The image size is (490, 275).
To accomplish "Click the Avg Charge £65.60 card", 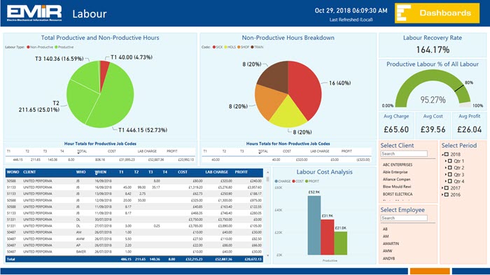I will [x=396, y=125].
